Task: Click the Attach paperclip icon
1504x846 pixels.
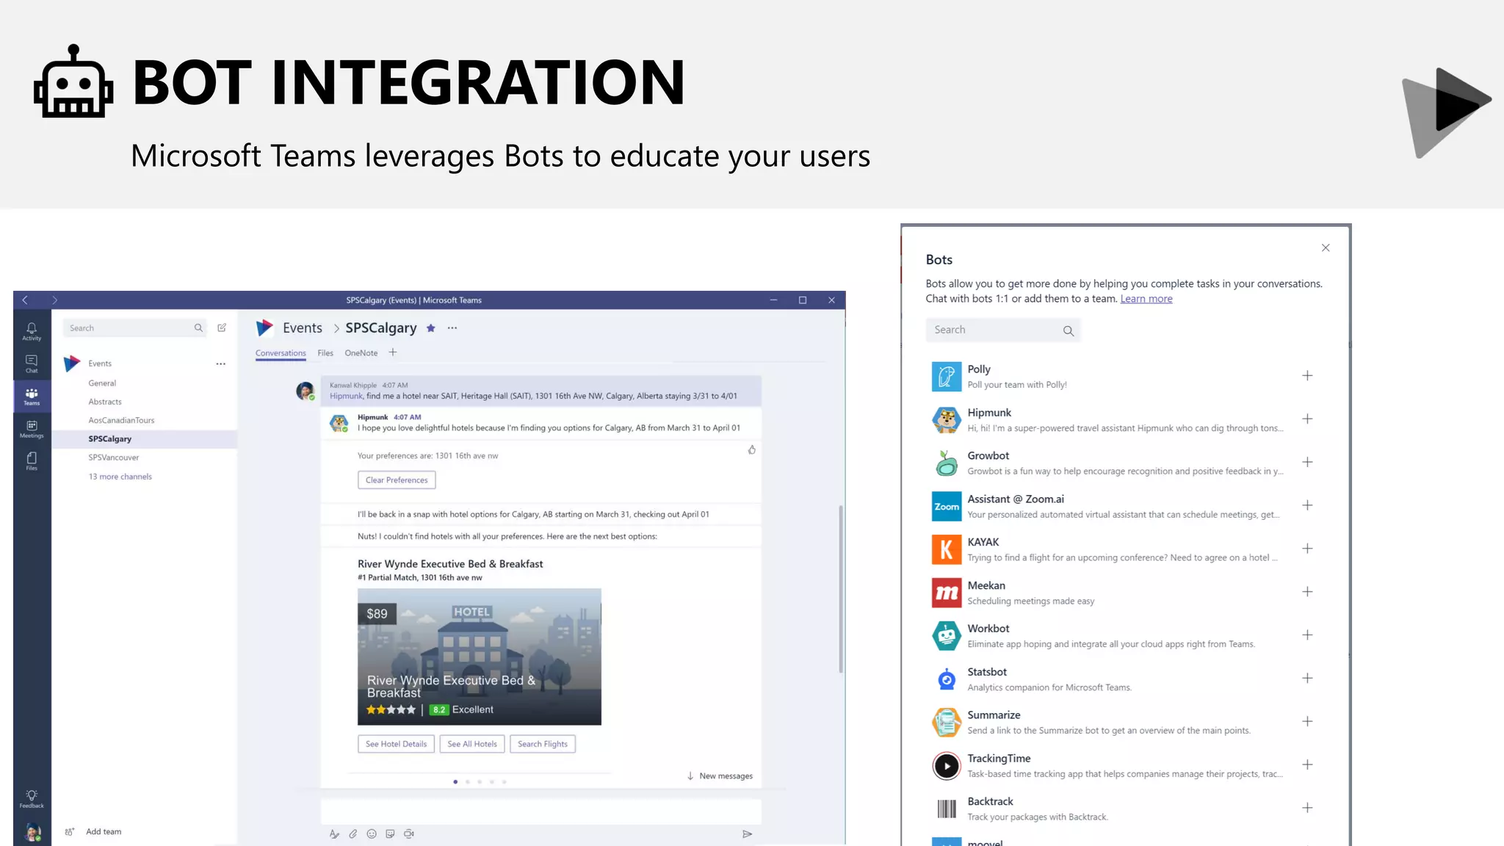Action: pyautogui.click(x=353, y=834)
